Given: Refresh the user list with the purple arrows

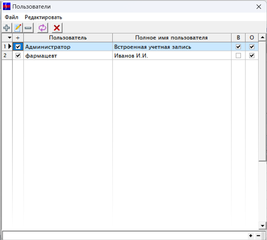Looking at the screenshot, I should 42,28.
